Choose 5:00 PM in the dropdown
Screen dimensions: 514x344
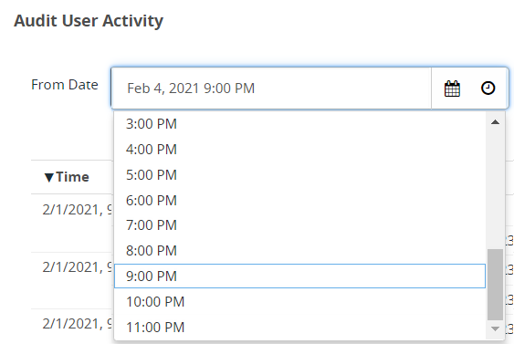coord(299,175)
